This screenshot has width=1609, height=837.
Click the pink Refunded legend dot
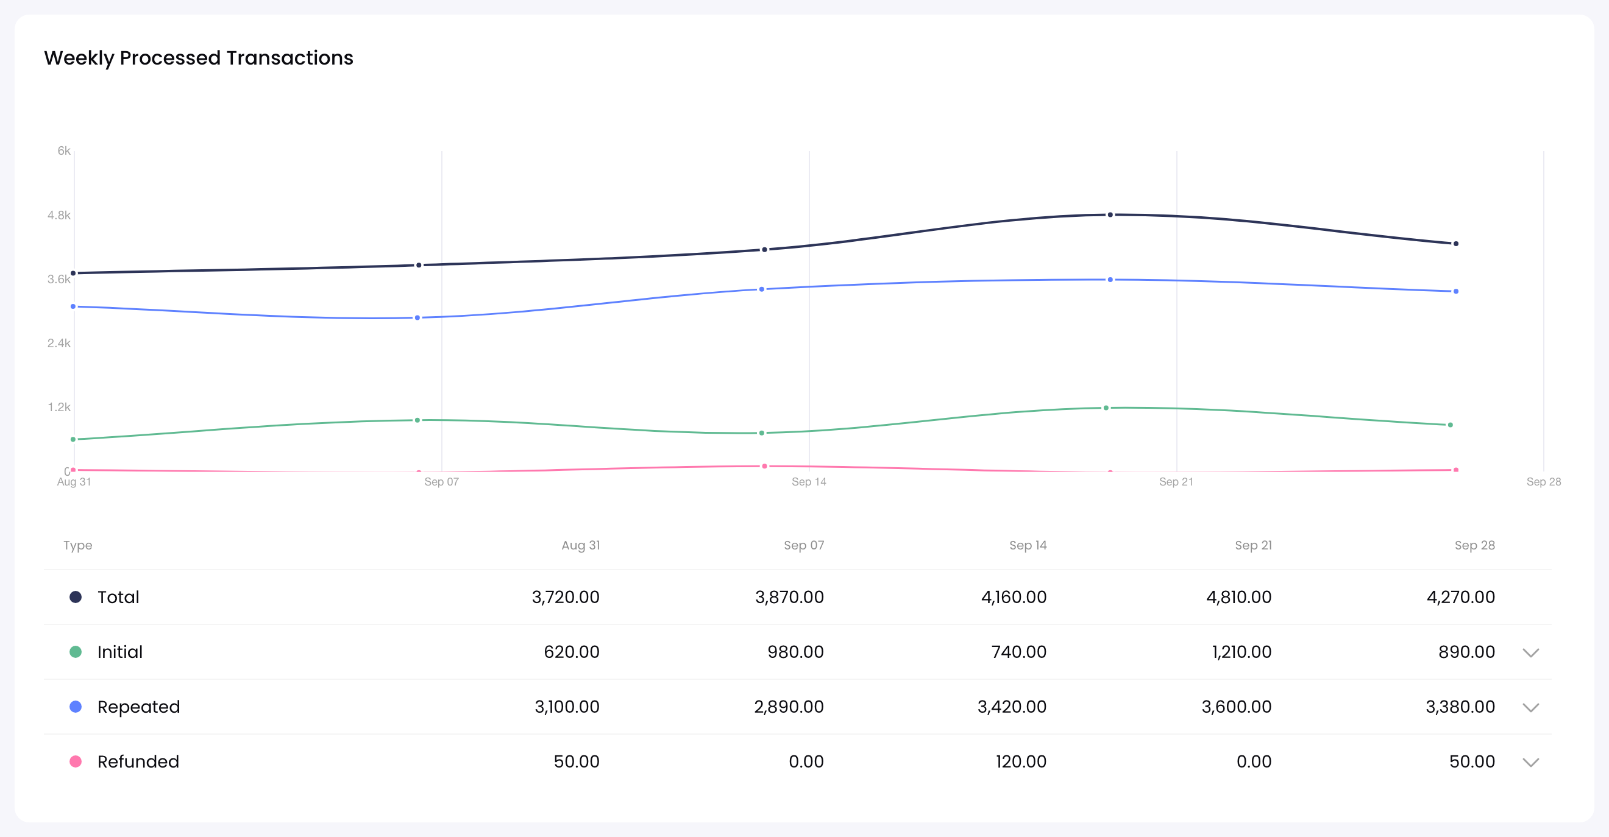point(76,761)
